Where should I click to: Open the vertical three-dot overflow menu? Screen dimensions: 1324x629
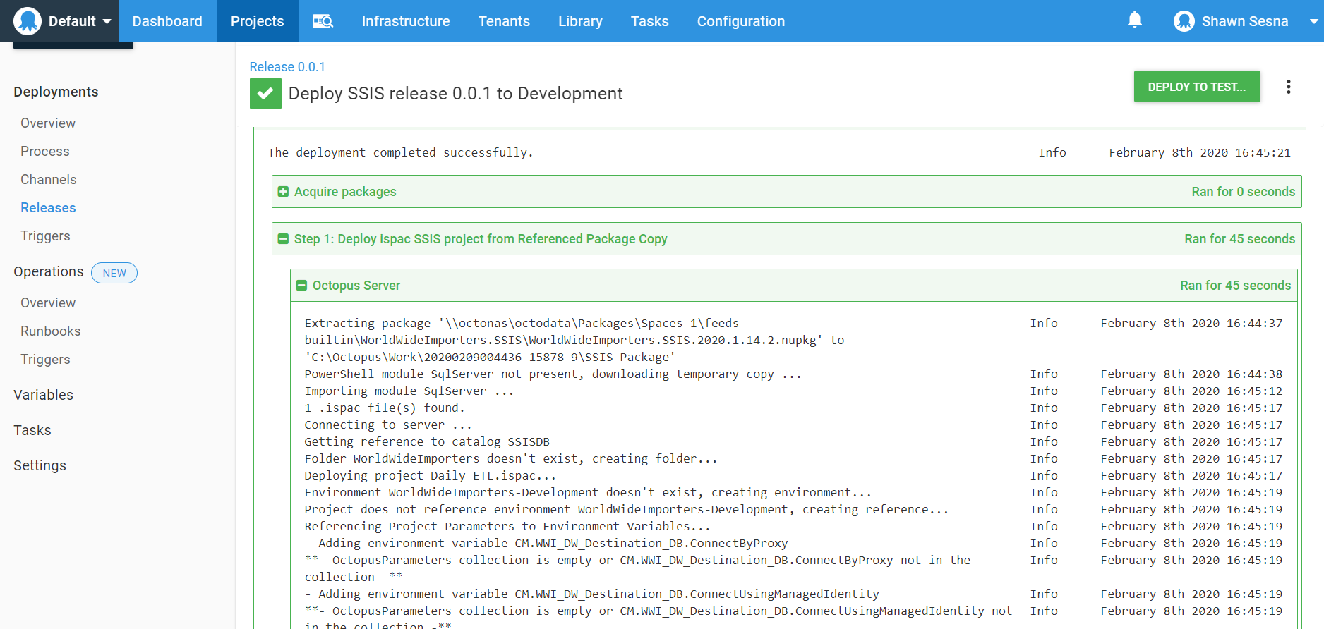tap(1288, 87)
